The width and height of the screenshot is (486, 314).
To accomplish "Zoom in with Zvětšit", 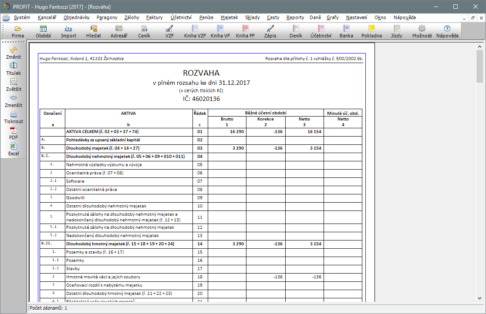I will (x=13, y=85).
